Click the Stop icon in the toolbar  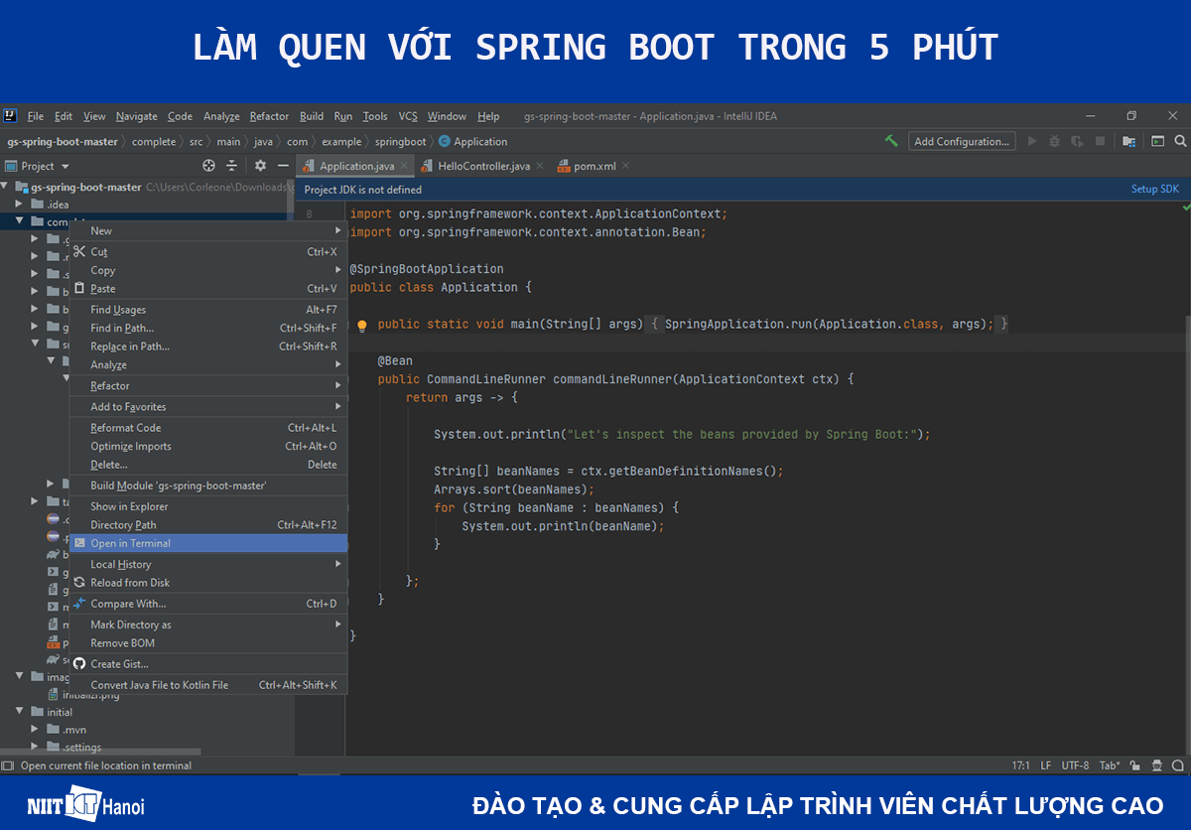tap(1099, 141)
